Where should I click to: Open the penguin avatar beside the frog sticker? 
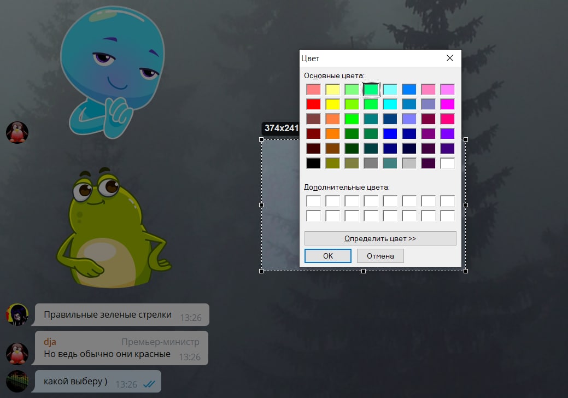click(17, 132)
